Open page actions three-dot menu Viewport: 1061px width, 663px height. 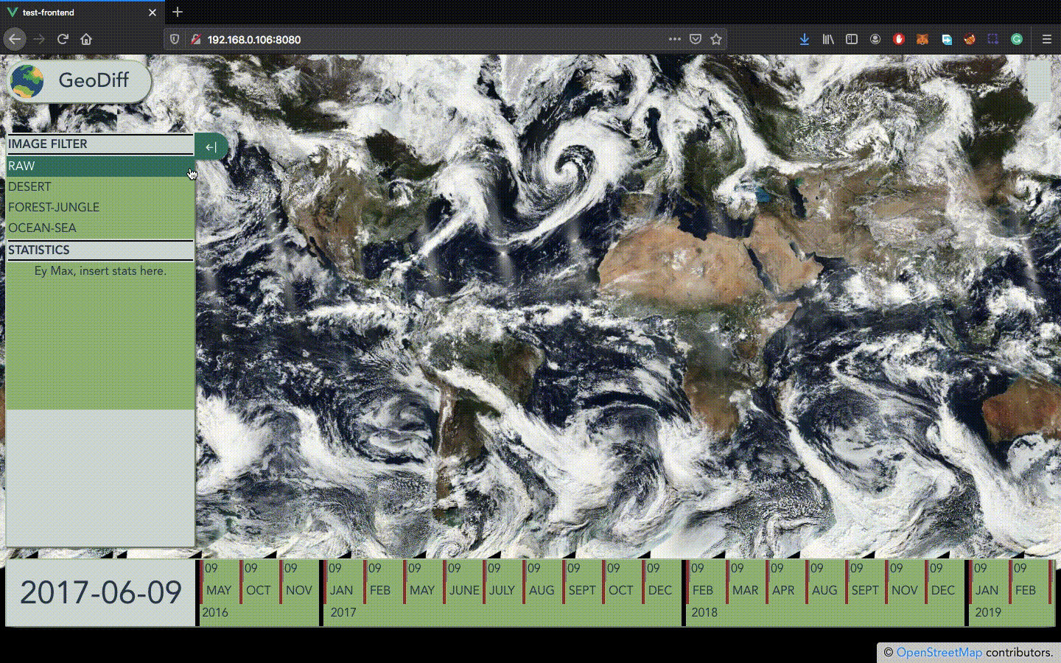coord(675,39)
